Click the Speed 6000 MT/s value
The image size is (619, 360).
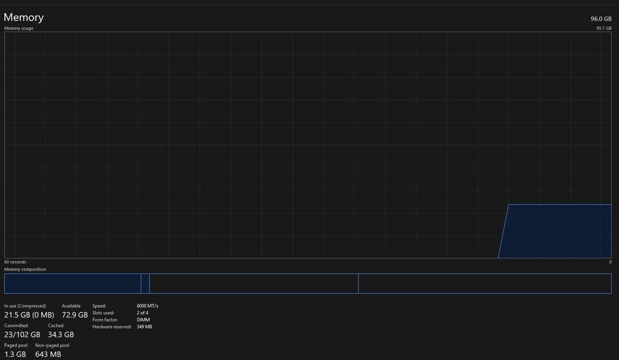click(148, 306)
